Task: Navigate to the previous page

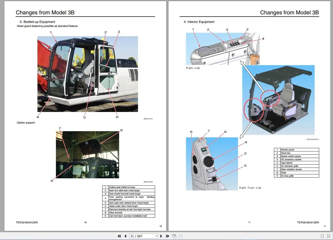Action: [125, 236]
